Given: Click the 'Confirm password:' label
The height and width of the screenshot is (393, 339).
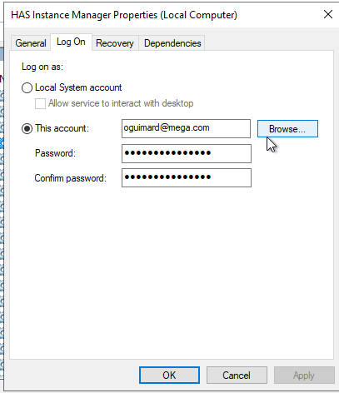Looking at the screenshot, I should coord(71,178).
